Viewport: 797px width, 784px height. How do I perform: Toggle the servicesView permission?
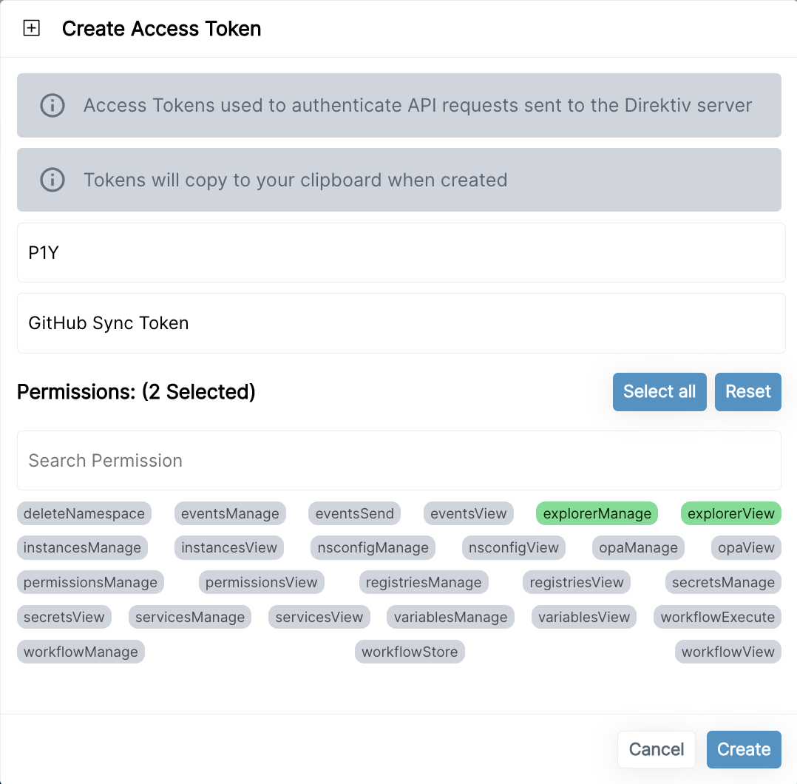(x=319, y=618)
